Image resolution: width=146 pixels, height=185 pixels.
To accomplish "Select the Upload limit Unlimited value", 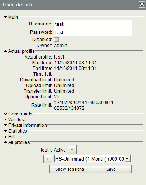I will pyautogui.click(x=64, y=85).
